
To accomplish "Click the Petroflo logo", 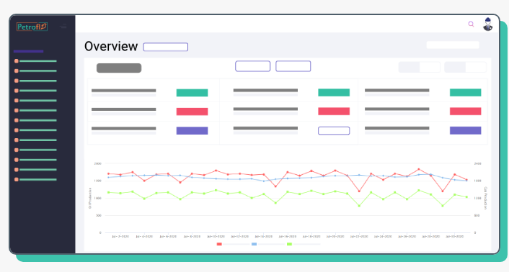I will pyautogui.click(x=32, y=27).
